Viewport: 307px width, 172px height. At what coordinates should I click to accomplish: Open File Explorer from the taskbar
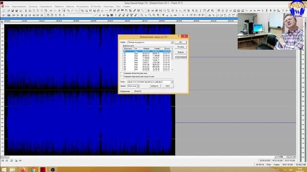coord(13,170)
